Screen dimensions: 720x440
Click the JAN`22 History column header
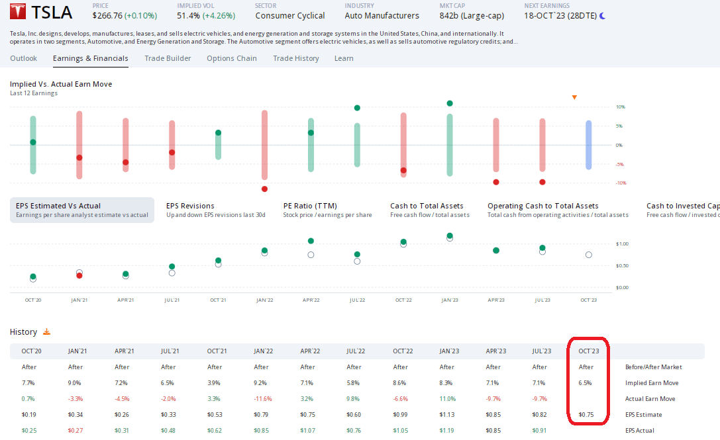click(x=263, y=351)
